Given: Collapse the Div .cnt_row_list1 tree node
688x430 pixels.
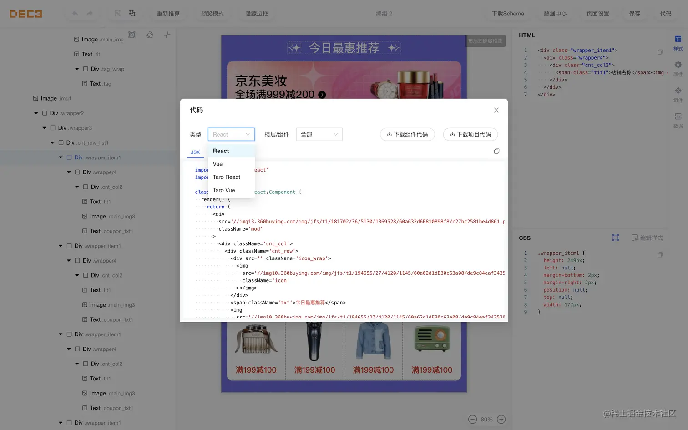Looking at the screenshot, I should pos(52,143).
